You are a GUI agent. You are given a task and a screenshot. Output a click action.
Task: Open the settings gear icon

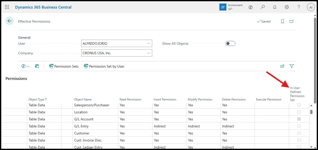click(287, 7)
